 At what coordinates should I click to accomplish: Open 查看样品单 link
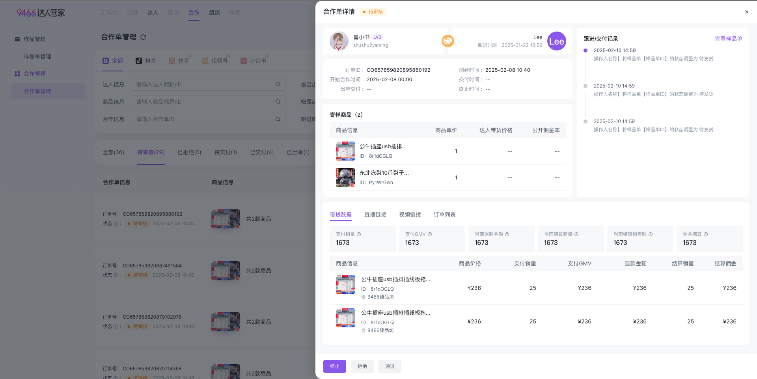[729, 39]
